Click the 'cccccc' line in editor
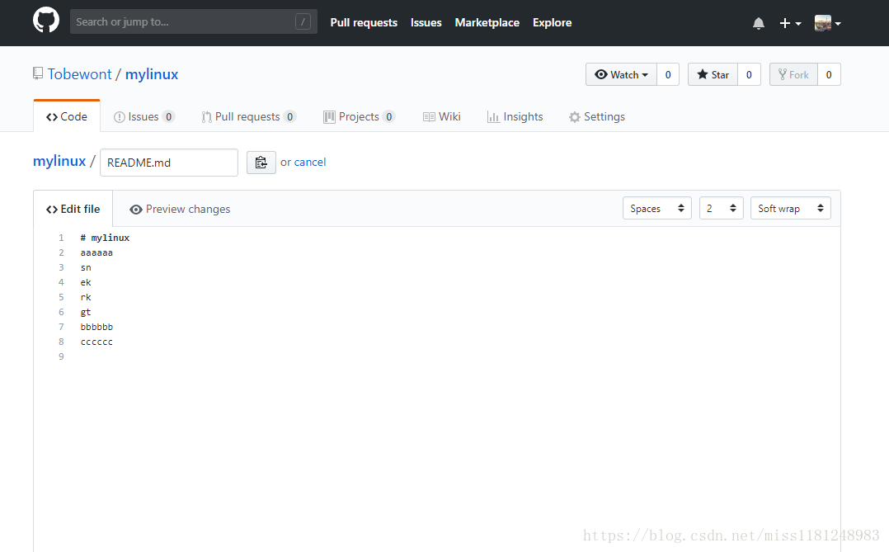The height and width of the screenshot is (552, 889). point(96,342)
